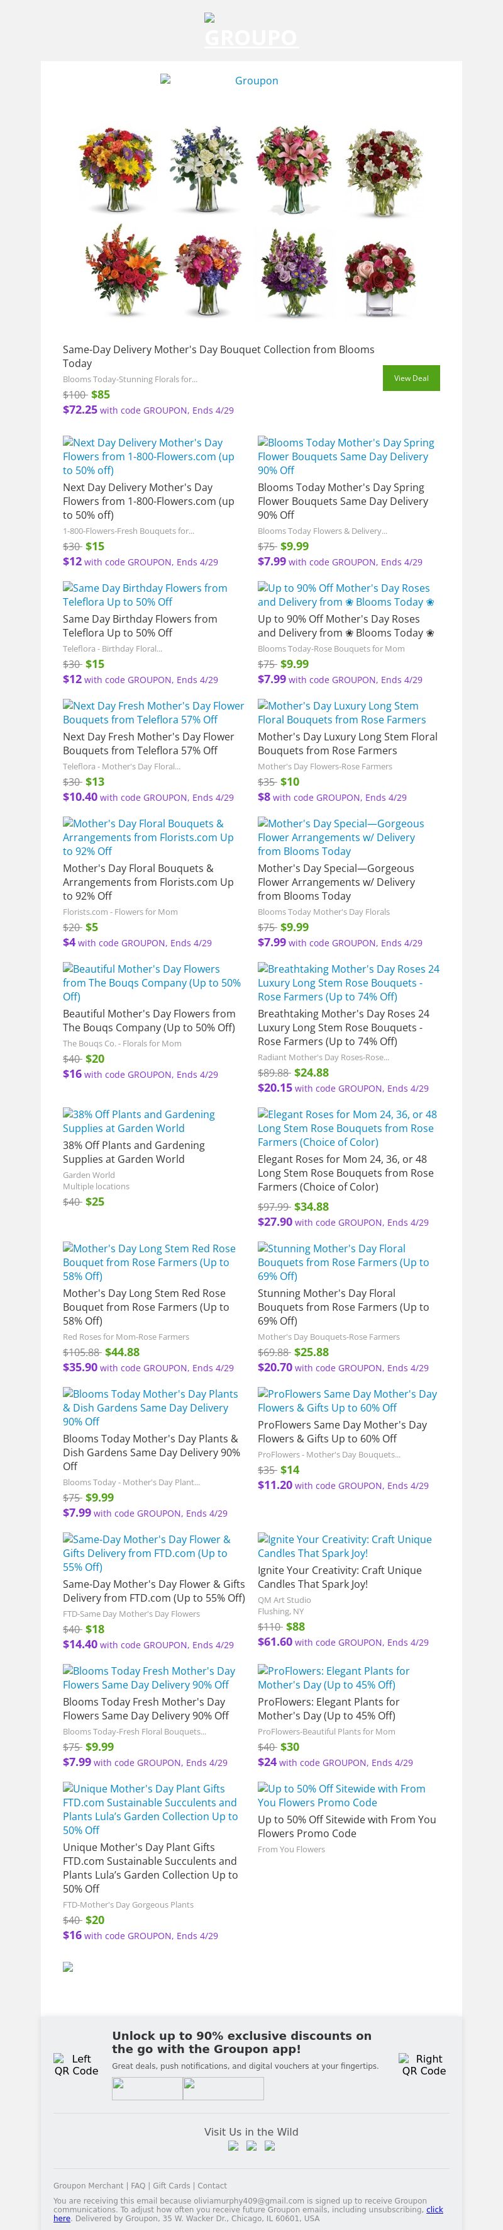The image size is (503, 2230).
Task: Click the flower bouquet collection photo
Action: point(251,222)
